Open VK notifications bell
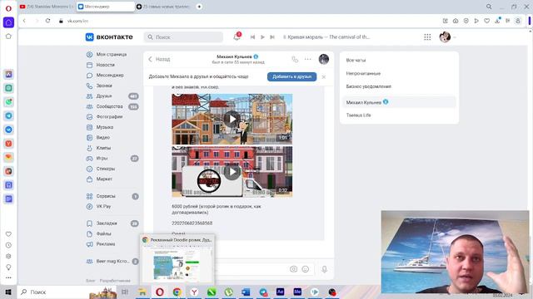Image resolution: width=533 pixels, height=299 pixels. (237, 37)
